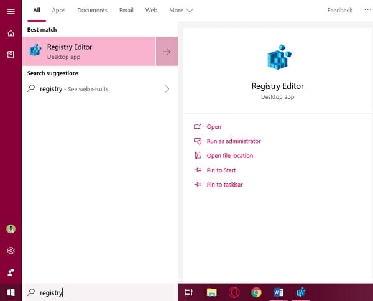Screen dimensions: 373x301
Task: Open Task View on the taskbar
Action: coord(188,292)
